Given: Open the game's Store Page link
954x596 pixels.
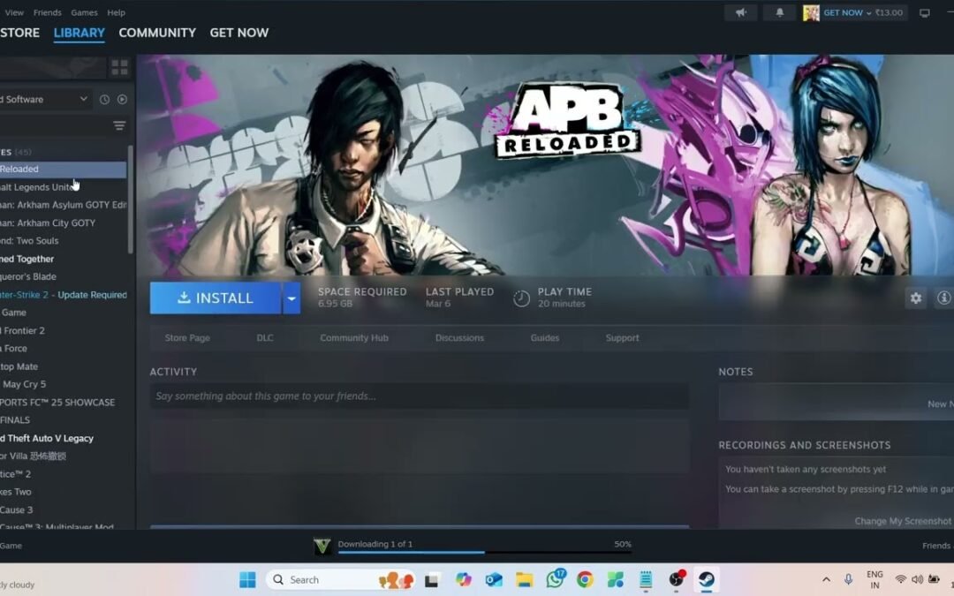Looking at the screenshot, I should [187, 337].
